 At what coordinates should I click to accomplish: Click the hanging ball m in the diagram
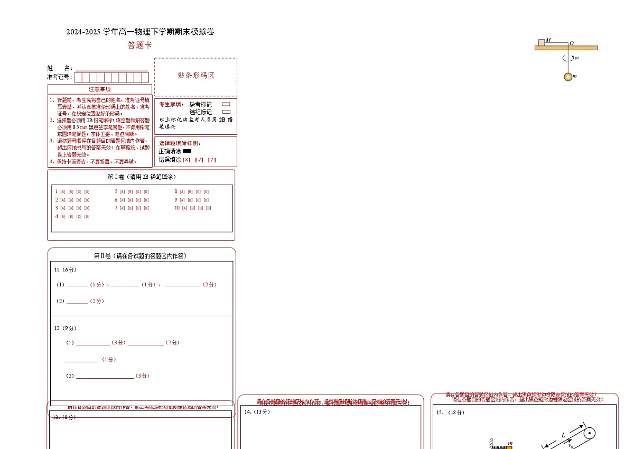(568, 77)
